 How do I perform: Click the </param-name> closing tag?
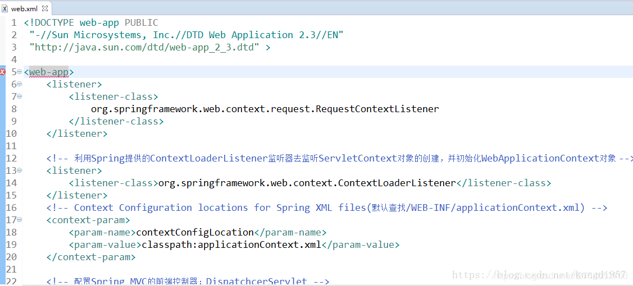(x=290, y=232)
